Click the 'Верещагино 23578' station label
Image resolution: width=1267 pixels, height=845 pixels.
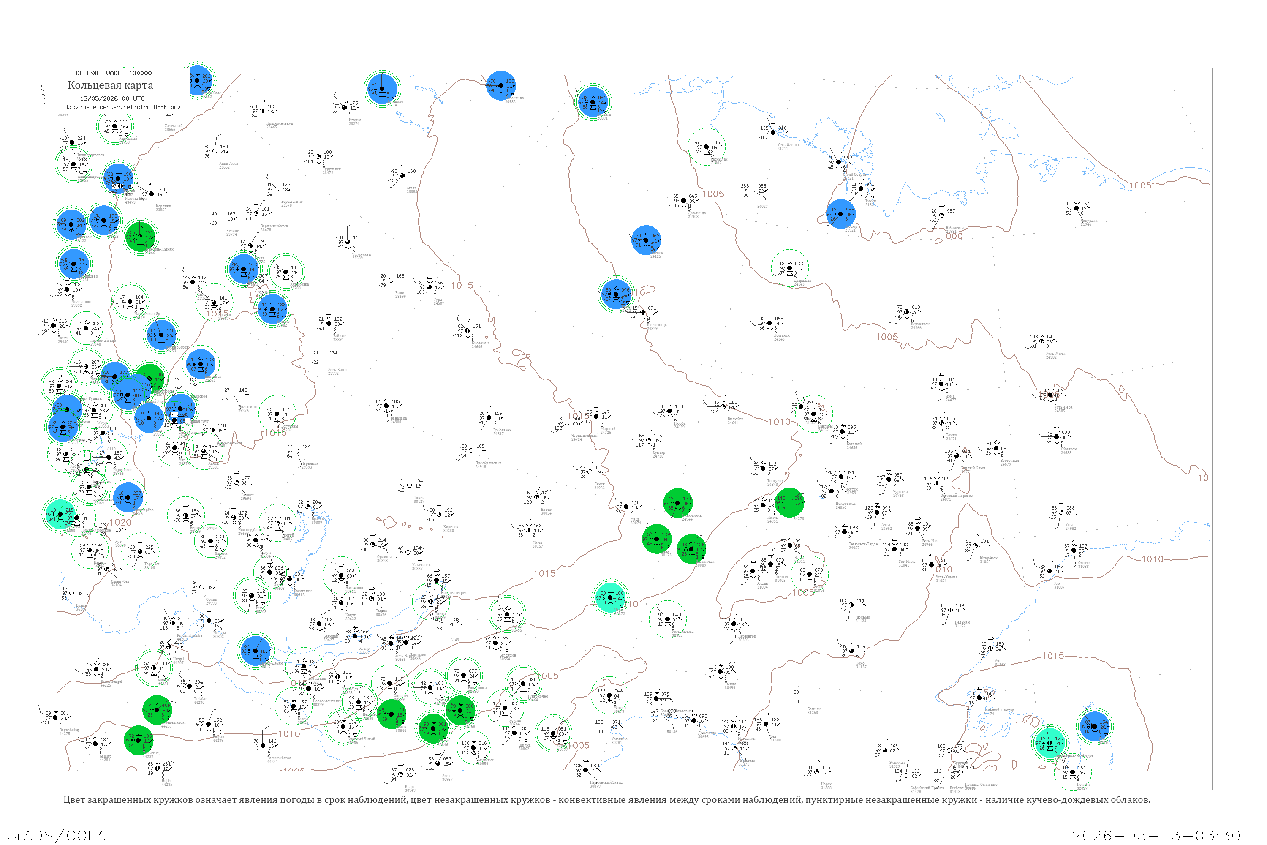pyautogui.click(x=292, y=203)
